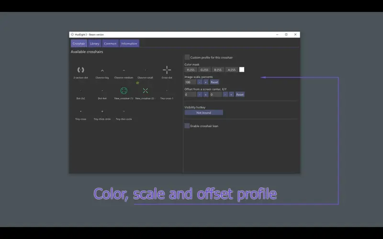
Task: Reset the image scale value
Action: tap(214, 82)
